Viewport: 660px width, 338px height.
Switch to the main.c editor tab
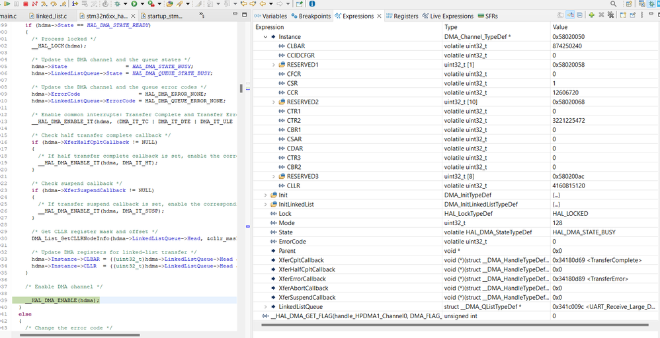(x=9, y=17)
